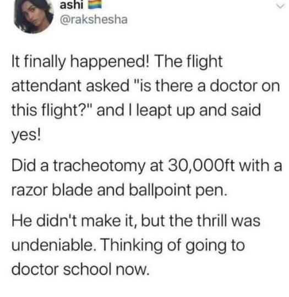Open ashi's profile picture

[34, 16]
